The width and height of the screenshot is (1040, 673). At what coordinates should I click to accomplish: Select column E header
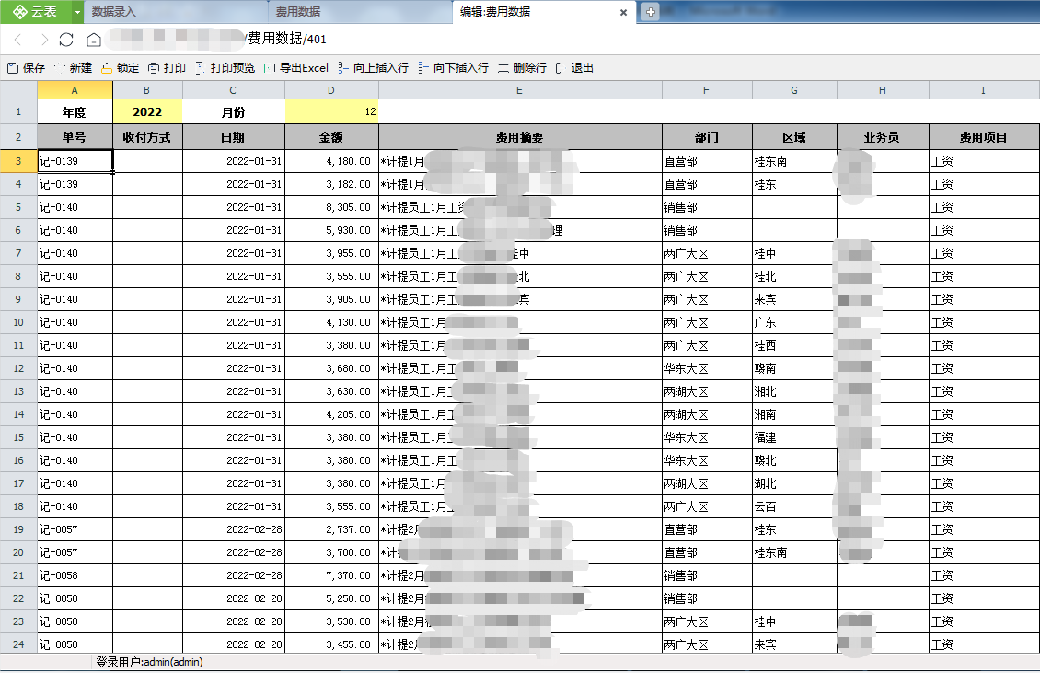coord(519,90)
